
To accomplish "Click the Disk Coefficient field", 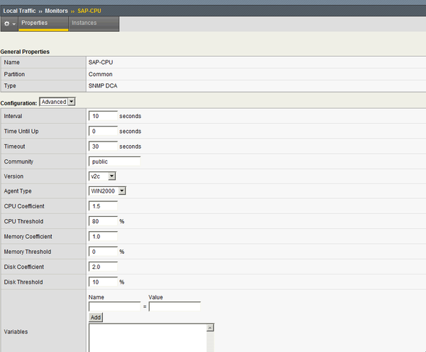I will tap(103, 267).
